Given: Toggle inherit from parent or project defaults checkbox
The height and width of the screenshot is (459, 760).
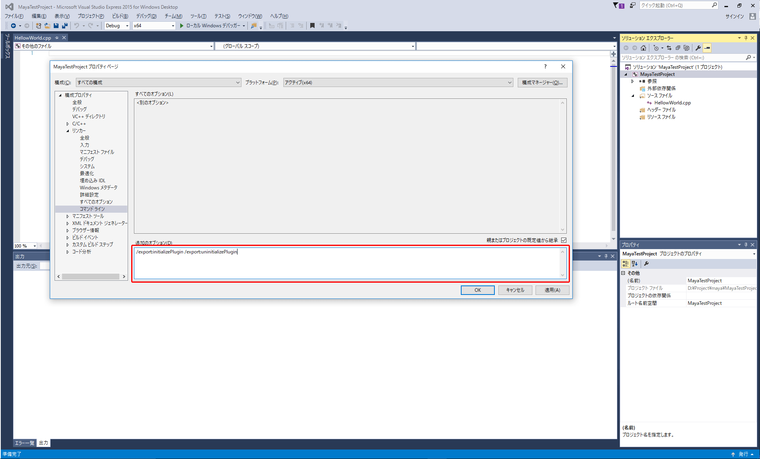Looking at the screenshot, I should [564, 240].
